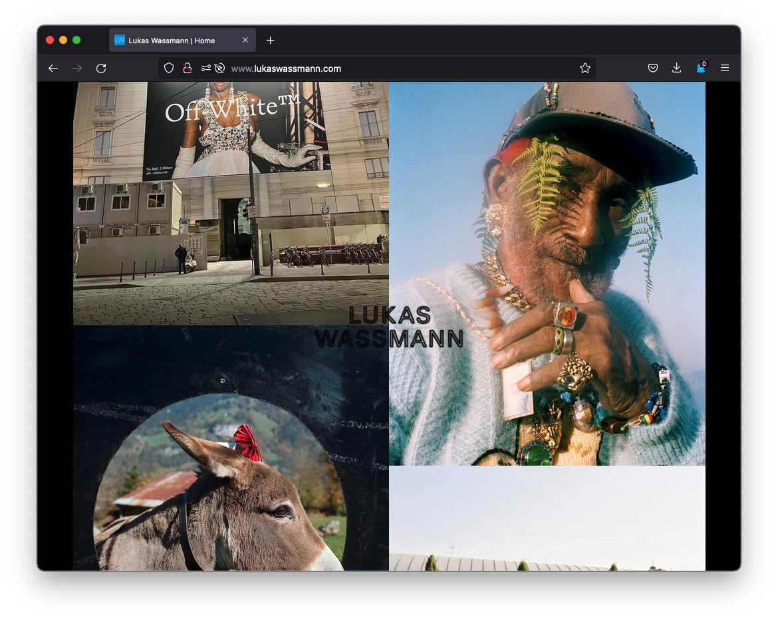Viewport: 778px width, 620px height.
Task: Open the pale sky landscape photo
Action: coord(547,518)
